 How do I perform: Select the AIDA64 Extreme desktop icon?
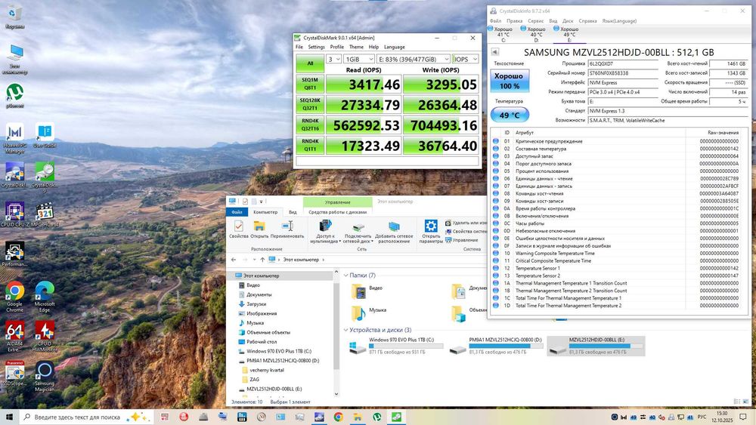[15, 337]
